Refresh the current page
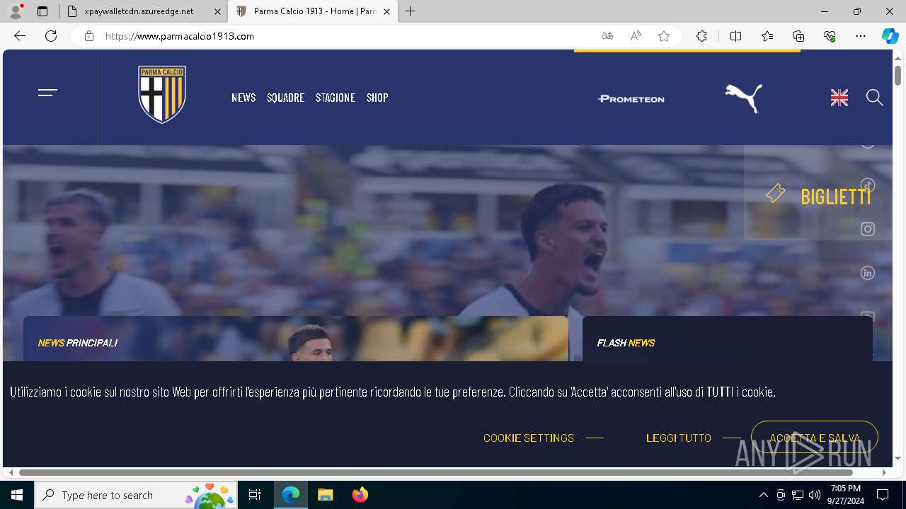Viewport: 906px width, 509px height. point(51,36)
